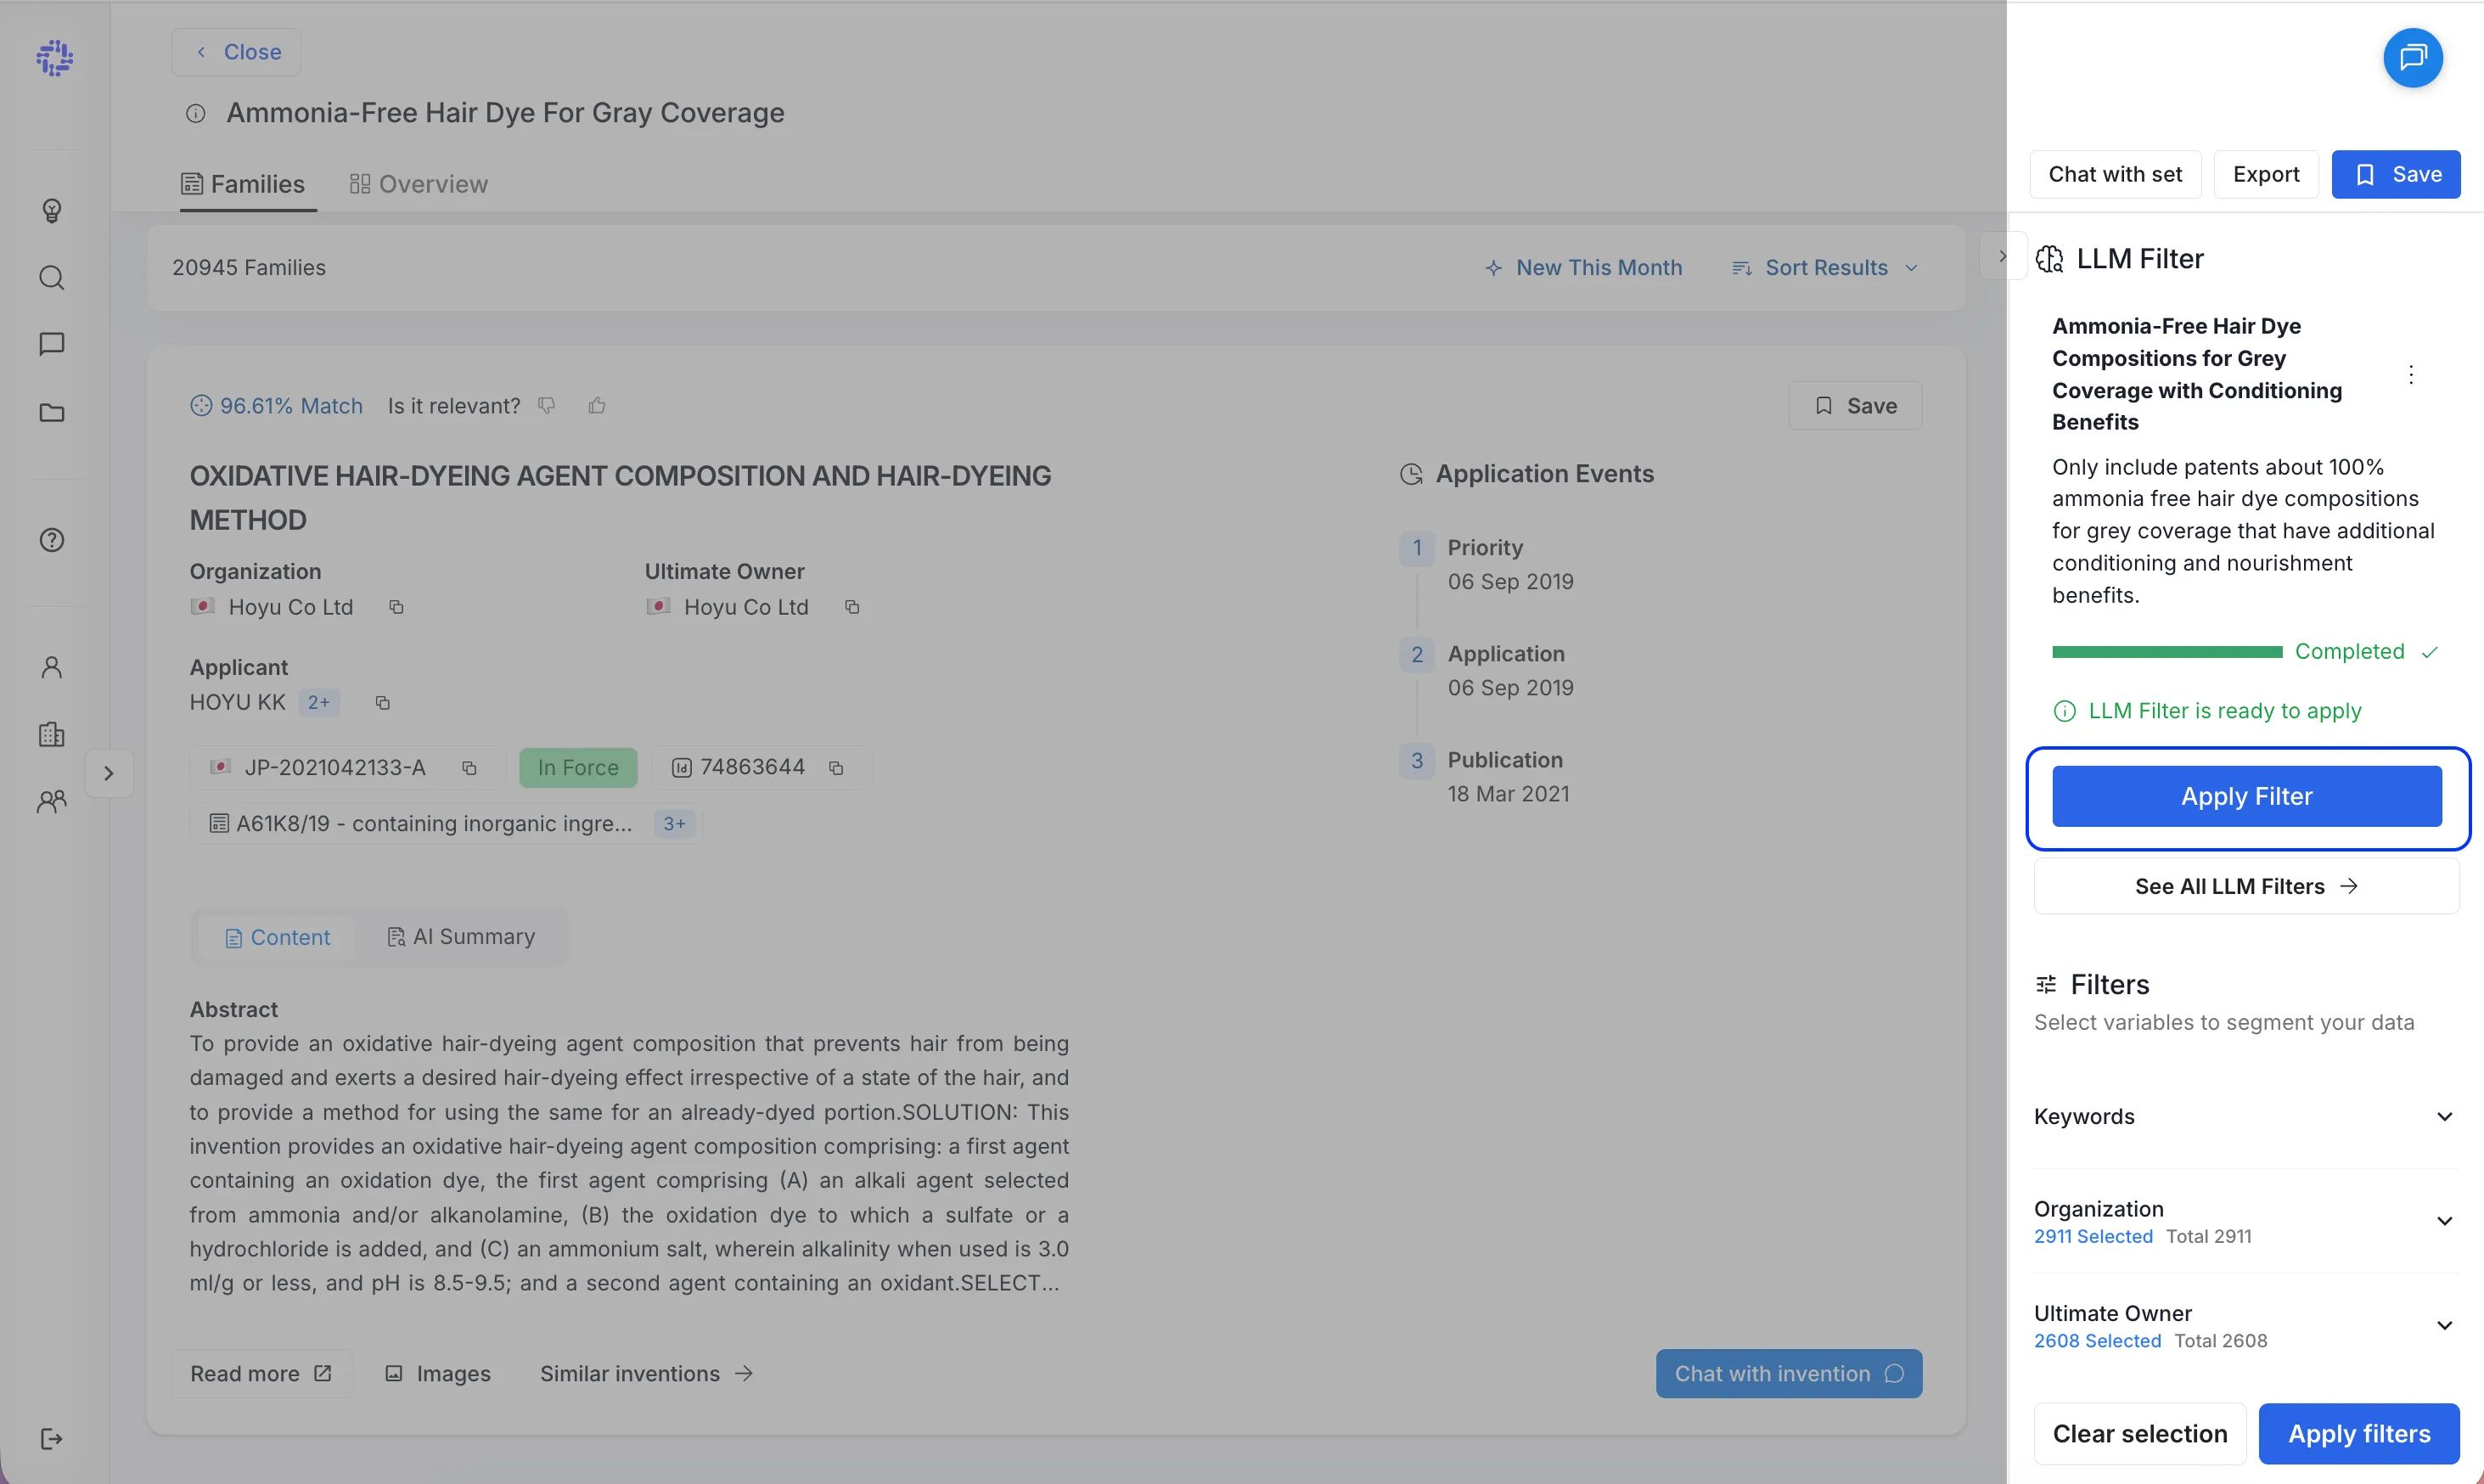Open the folder sidebar icon
This screenshot has height=1484, width=2484.
coord(52,412)
